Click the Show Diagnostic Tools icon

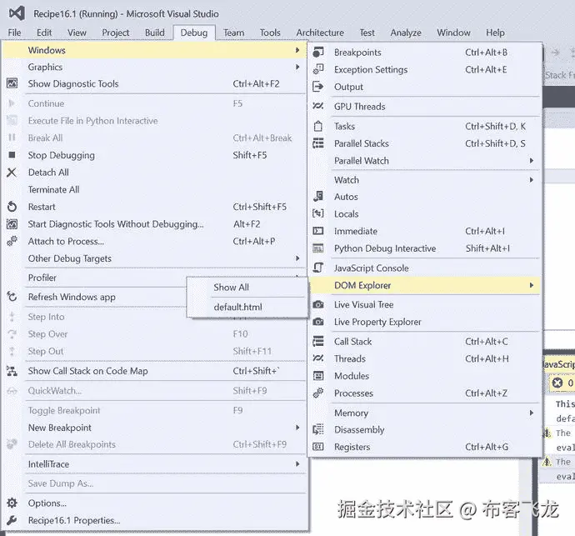pos(12,83)
